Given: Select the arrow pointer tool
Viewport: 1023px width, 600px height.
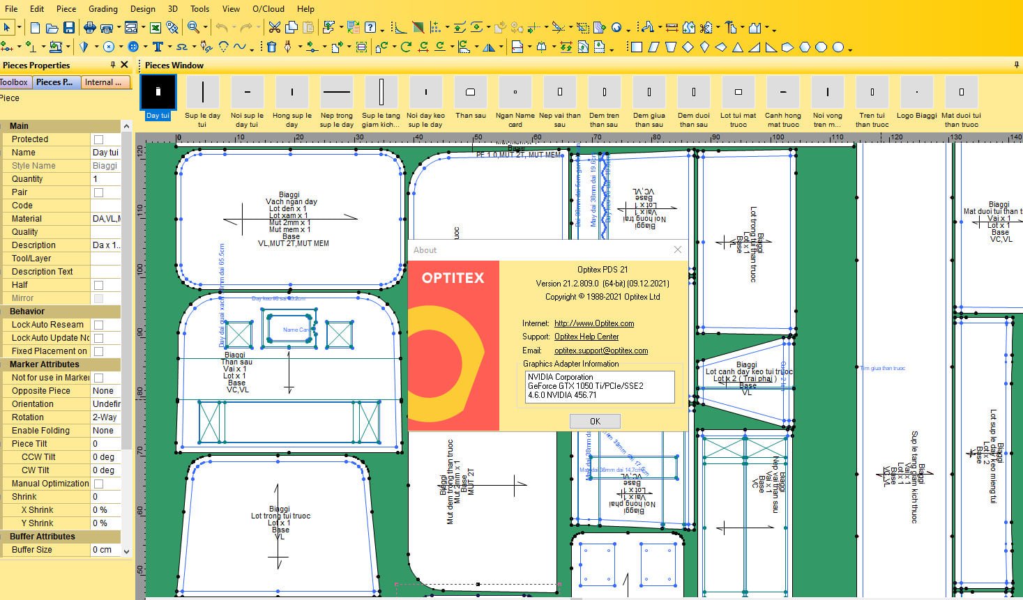Looking at the screenshot, I should point(8,28).
